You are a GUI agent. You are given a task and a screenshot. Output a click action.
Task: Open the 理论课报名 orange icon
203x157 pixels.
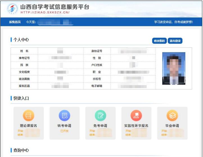[x=28, y=116]
